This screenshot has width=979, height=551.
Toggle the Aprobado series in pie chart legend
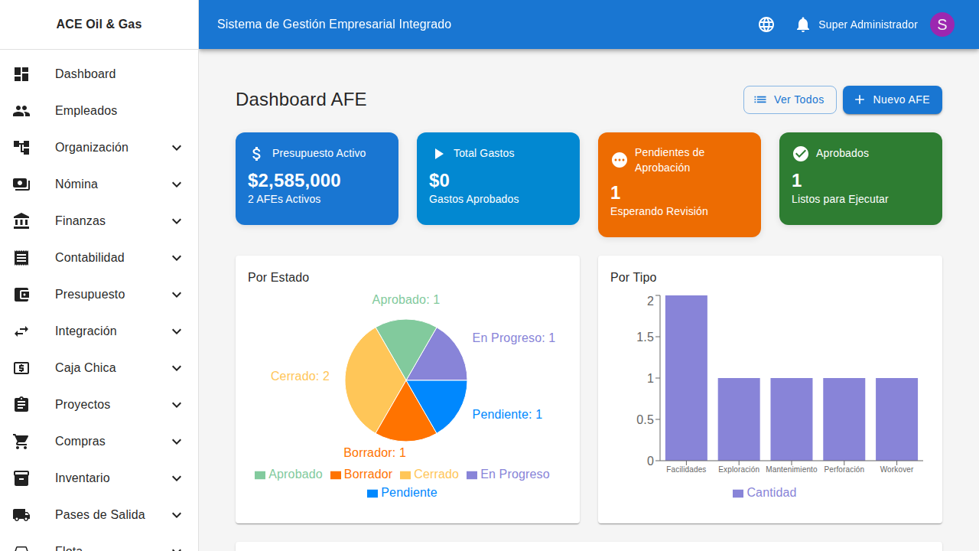coord(288,474)
